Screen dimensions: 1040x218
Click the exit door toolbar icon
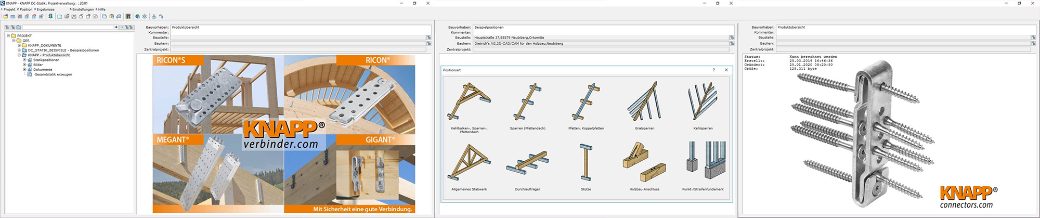[x=50, y=16]
